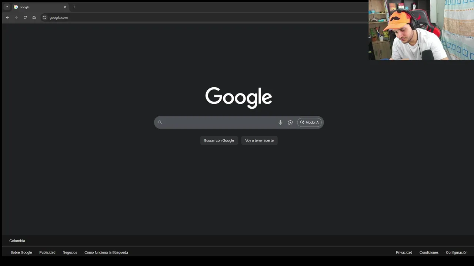Click Buscar con Google button

coord(219,140)
